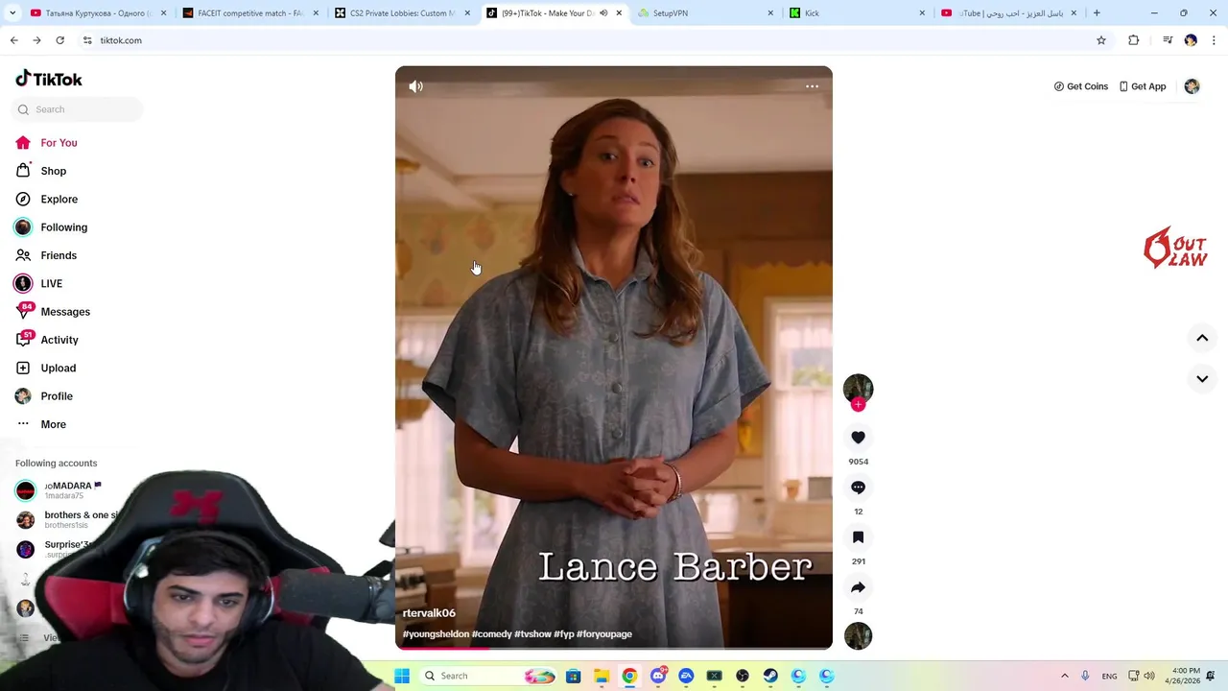Viewport: 1228px width, 691px height.
Task: Click the #comedy hashtag
Action: [492, 634]
